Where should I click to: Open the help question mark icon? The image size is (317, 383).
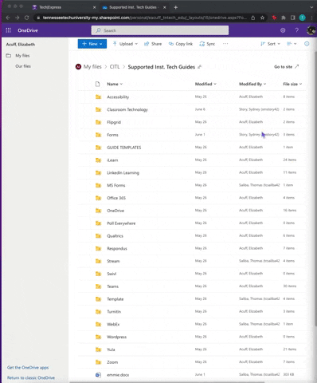297,30
